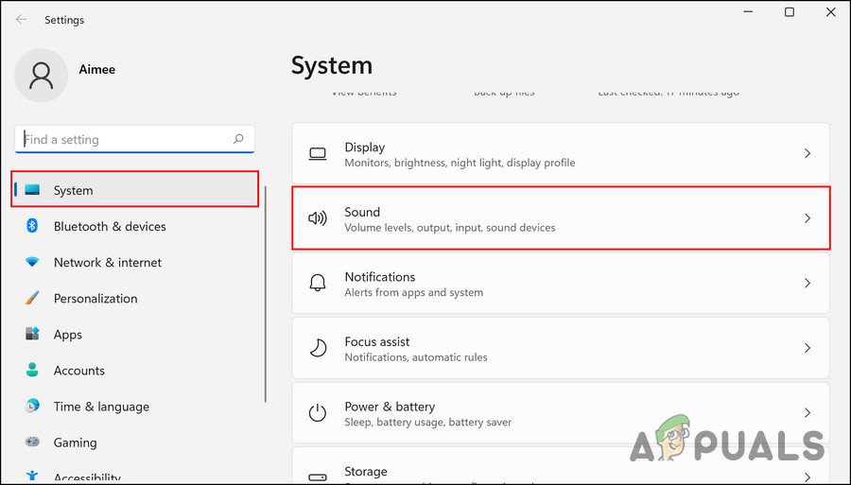Click the Power & battery icon
Screen dimensions: 851x485
[318, 413]
